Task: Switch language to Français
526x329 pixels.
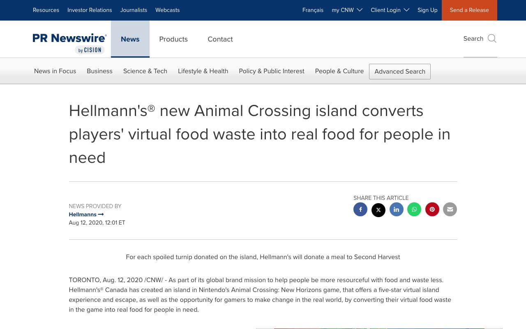Action: (x=313, y=10)
